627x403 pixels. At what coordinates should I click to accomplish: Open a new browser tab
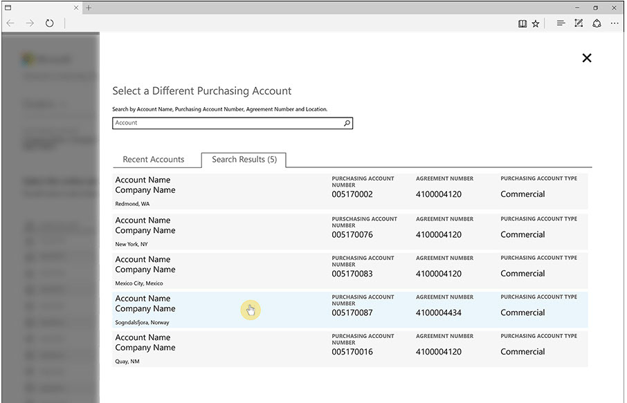click(x=89, y=8)
